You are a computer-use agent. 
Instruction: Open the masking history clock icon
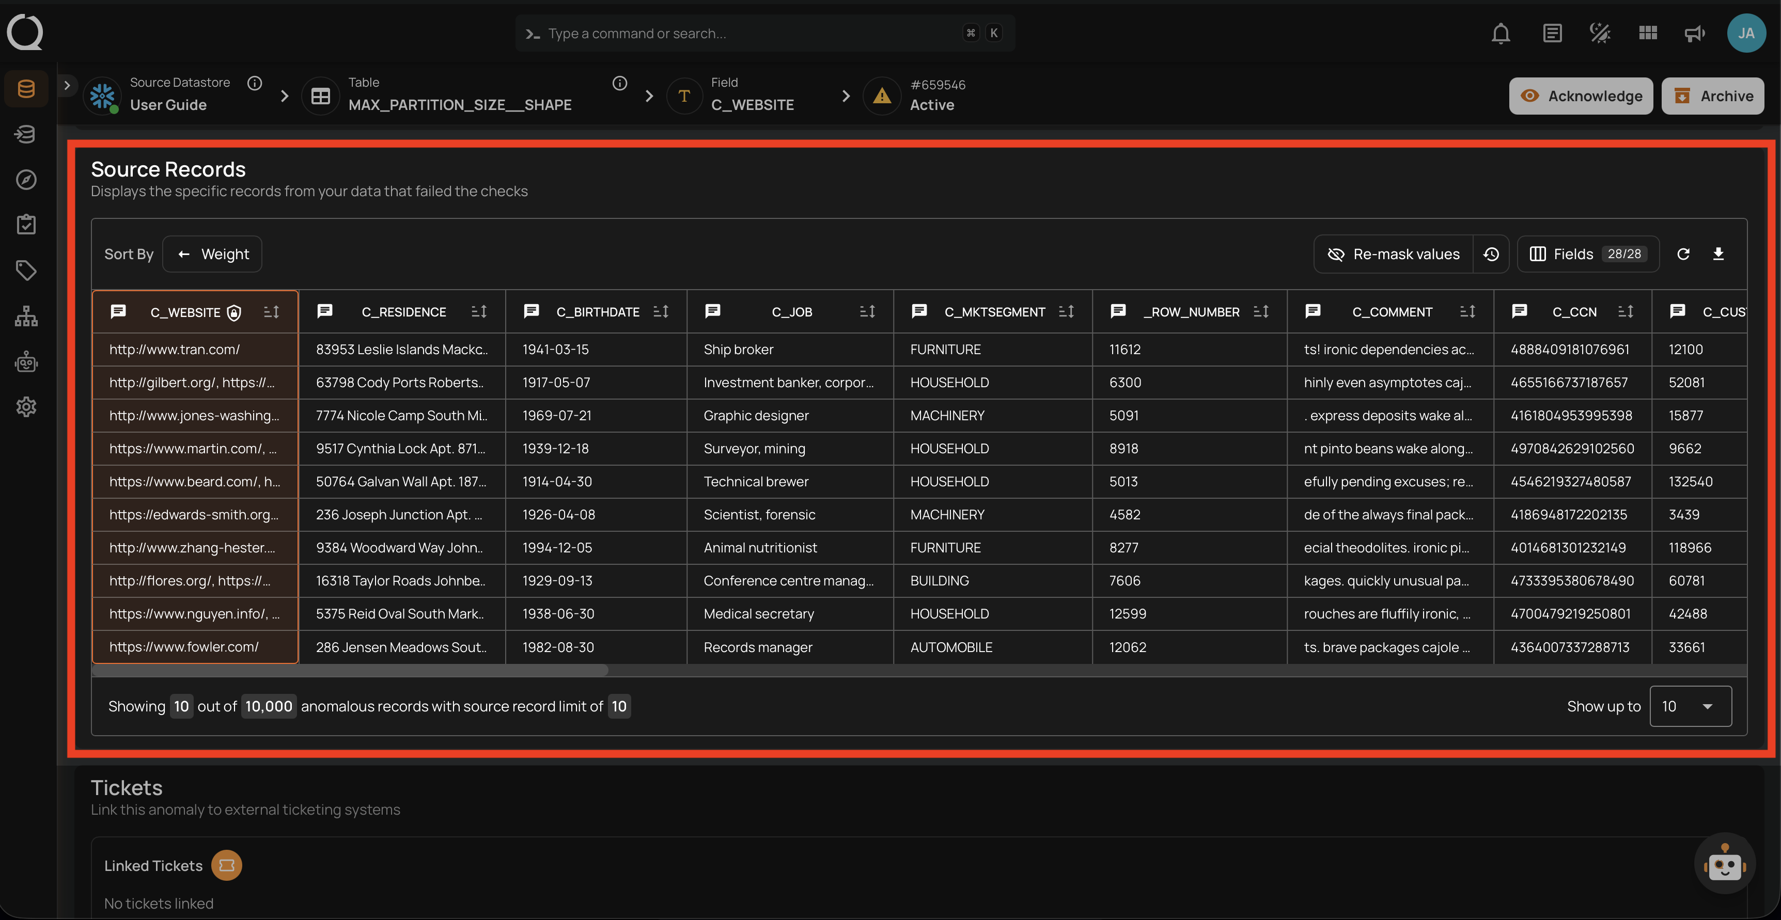point(1491,253)
